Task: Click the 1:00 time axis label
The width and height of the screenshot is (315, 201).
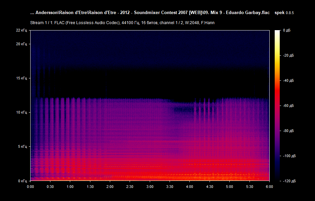Action: 70,187
